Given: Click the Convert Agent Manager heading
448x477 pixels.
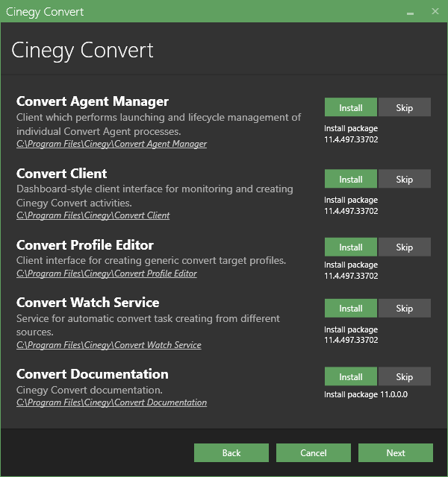Looking at the screenshot, I should point(93,101).
